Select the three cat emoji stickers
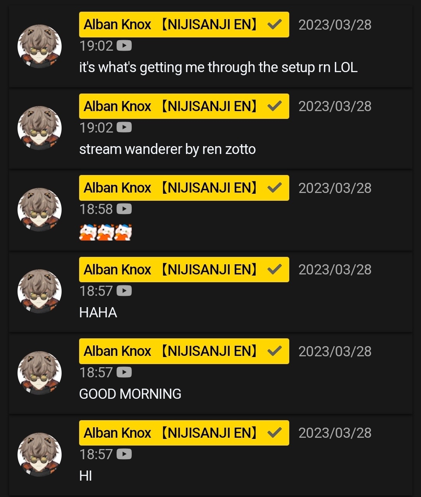Image resolution: width=421 pixels, height=497 pixels. click(106, 232)
